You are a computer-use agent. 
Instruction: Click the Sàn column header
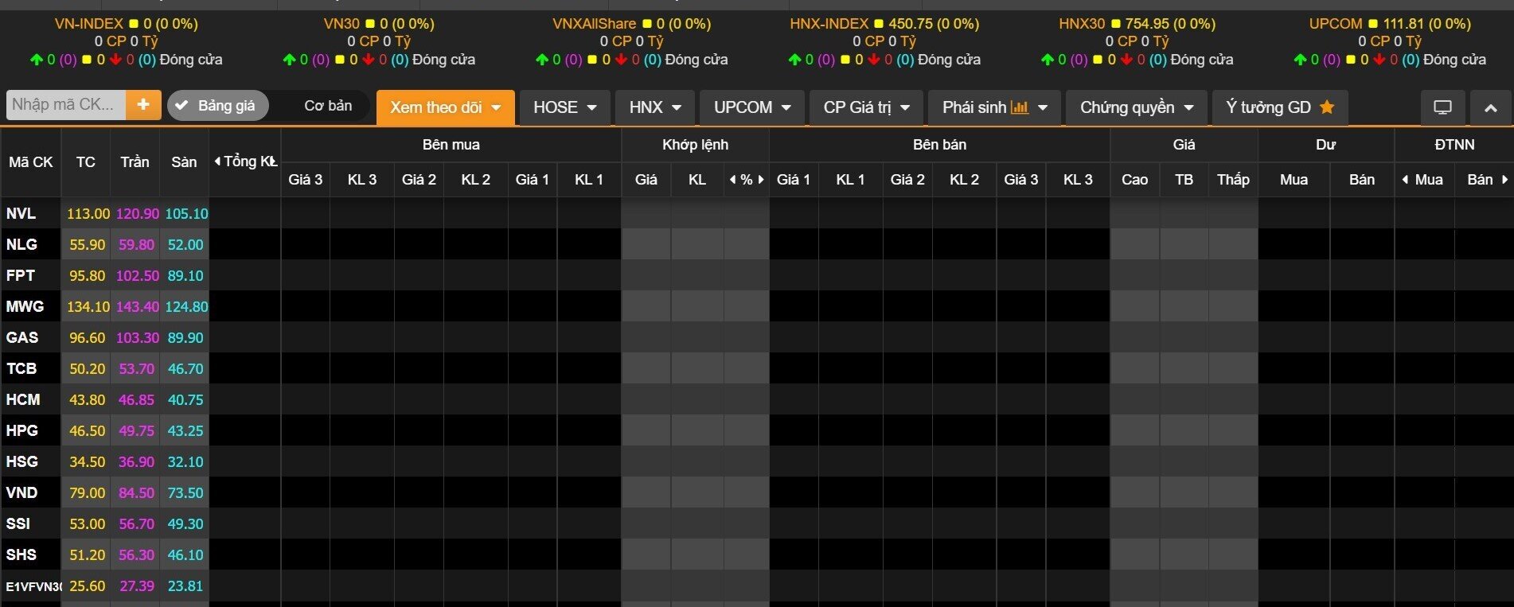tap(184, 162)
